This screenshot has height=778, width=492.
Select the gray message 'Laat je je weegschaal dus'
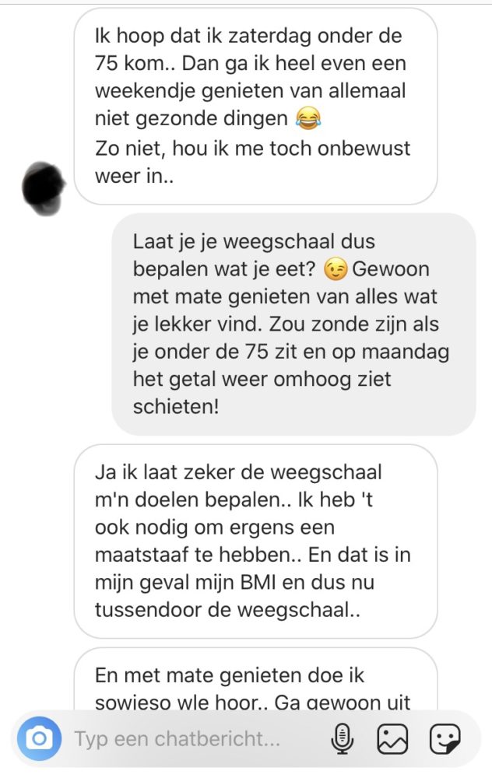[x=293, y=324]
